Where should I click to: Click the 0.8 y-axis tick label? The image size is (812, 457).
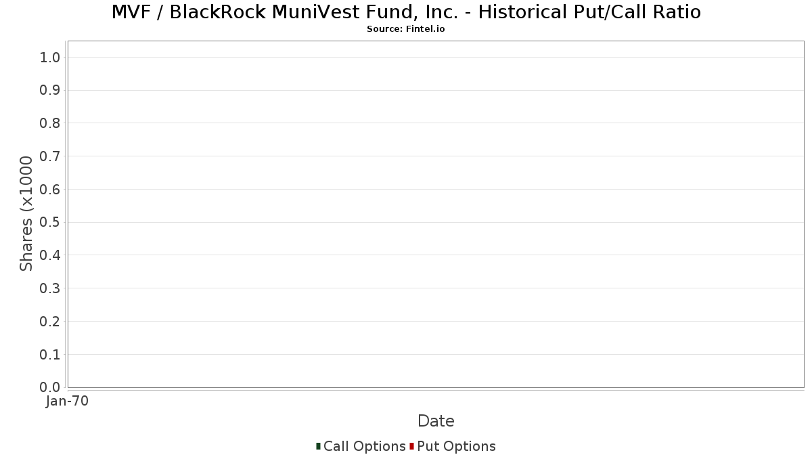click(51, 123)
